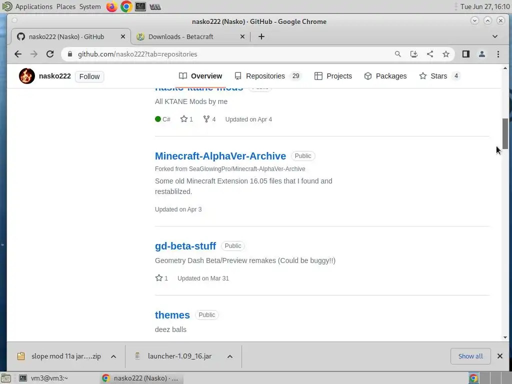Toggle the Chrome side panel
Image resolution: width=512 pixels, height=384 pixels.
point(466,54)
